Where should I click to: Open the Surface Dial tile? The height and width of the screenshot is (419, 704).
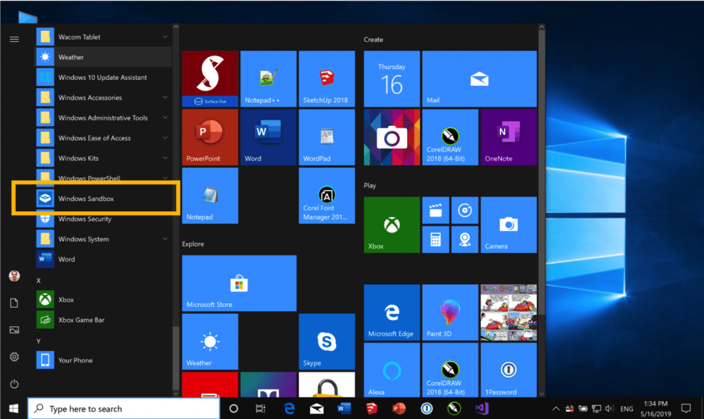pos(210,78)
